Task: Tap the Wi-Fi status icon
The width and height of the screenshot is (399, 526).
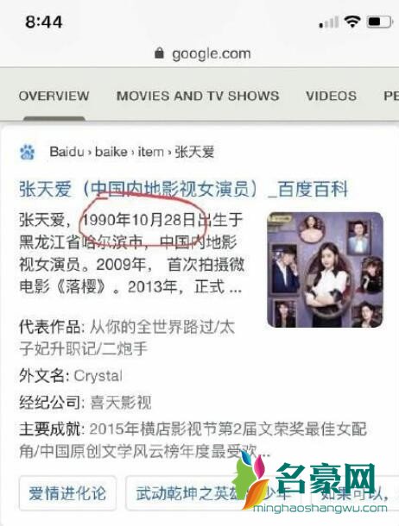Action: (351, 22)
